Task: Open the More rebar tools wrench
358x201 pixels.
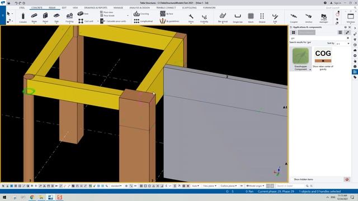Action: click(191, 18)
